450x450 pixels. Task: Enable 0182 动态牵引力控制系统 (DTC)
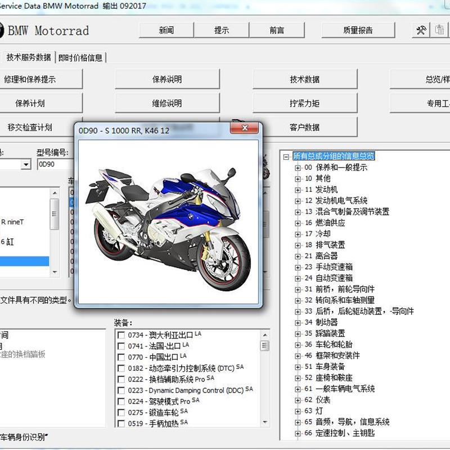pos(121,368)
